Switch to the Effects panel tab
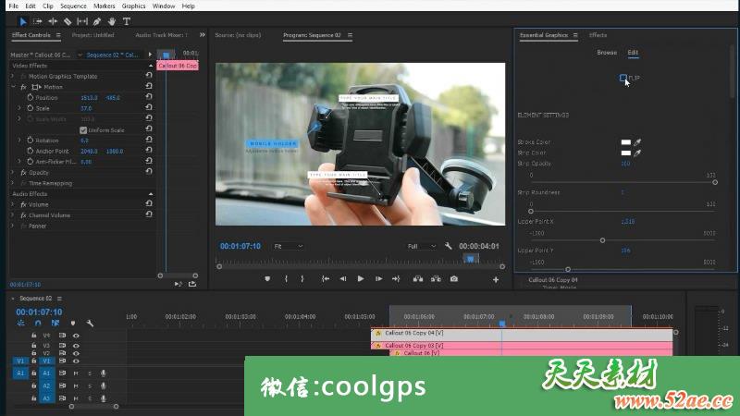Image resolution: width=740 pixels, height=416 pixels. pyautogui.click(x=598, y=35)
